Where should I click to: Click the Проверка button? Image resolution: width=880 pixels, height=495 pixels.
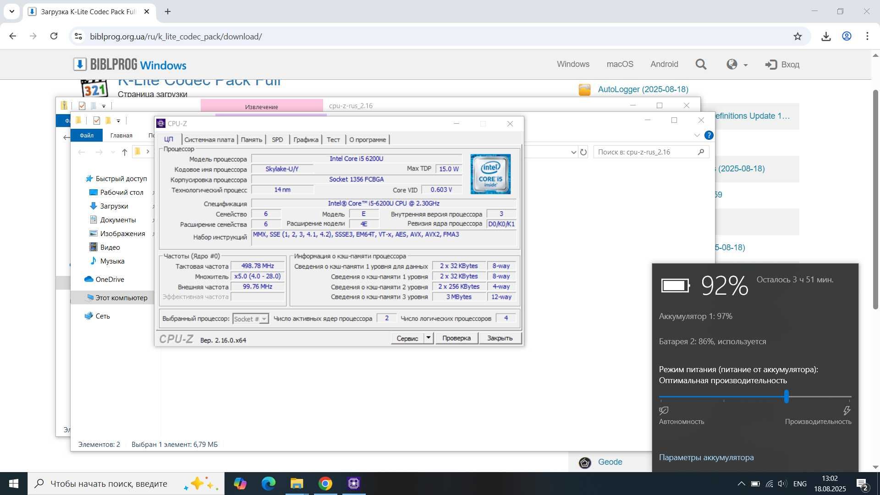(x=456, y=338)
